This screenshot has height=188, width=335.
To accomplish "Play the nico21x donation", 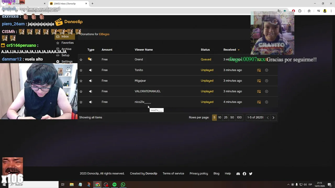I will 266,102.
